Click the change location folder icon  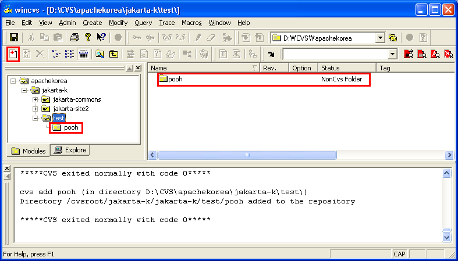[x=393, y=38]
